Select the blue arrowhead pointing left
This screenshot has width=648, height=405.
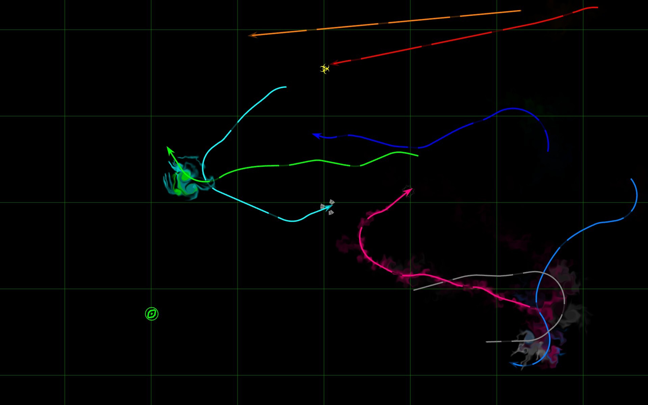(x=317, y=135)
